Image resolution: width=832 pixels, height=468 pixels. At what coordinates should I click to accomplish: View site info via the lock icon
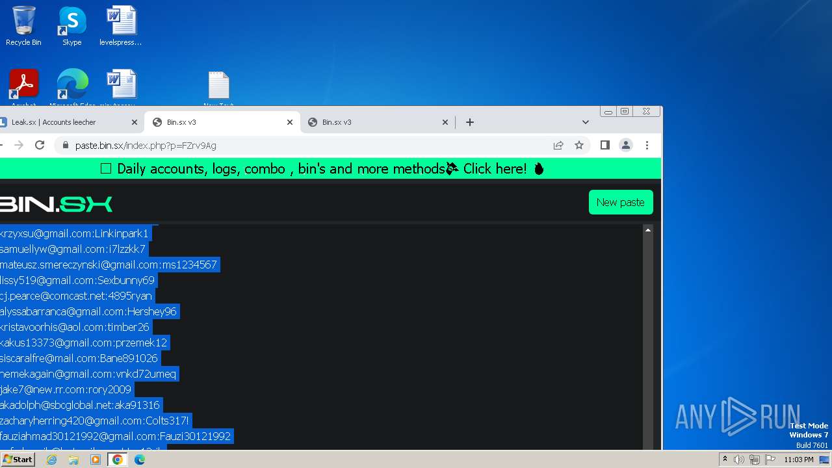point(65,146)
